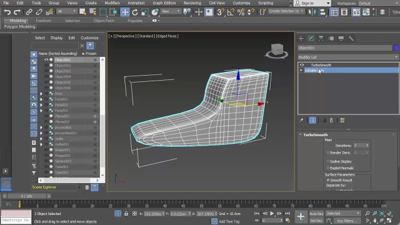Viewport: 400px width, 225px height.
Task: Toggle the 3D Snaps button
Action: pyautogui.click(x=221, y=12)
